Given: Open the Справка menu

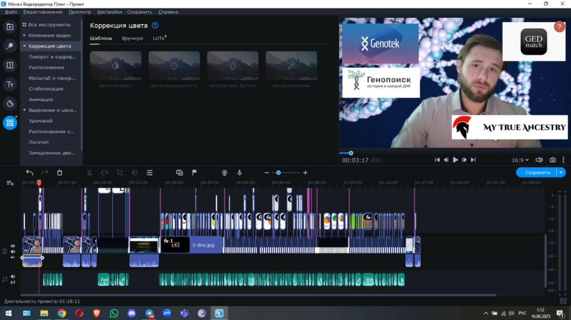Looking at the screenshot, I should 168,12.
